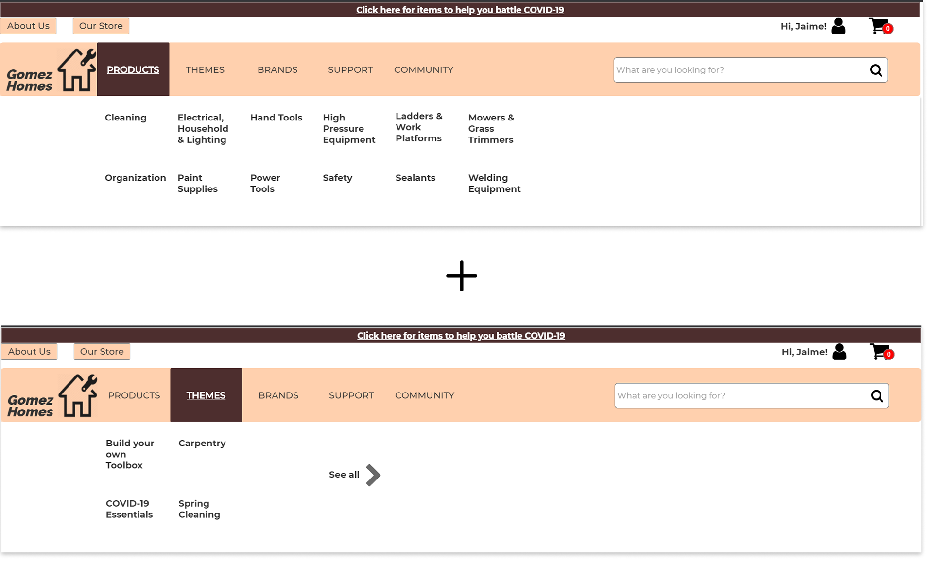Viewport: 933px width, 564px height.
Task: Open THEMES menu in top navbar
Action: point(205,69)
